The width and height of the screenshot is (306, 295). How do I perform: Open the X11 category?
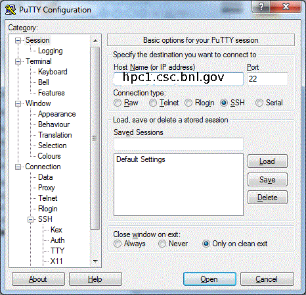click(56, 261)
